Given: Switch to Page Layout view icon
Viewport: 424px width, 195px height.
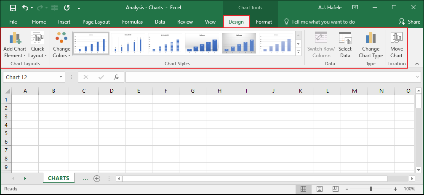Looking at the screenshot, I should click(319, 189).
